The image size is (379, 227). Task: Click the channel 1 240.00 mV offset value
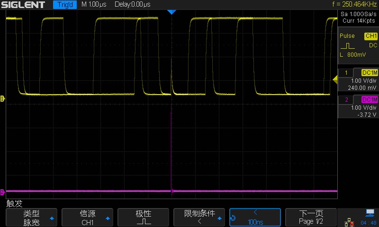point(362,88)
